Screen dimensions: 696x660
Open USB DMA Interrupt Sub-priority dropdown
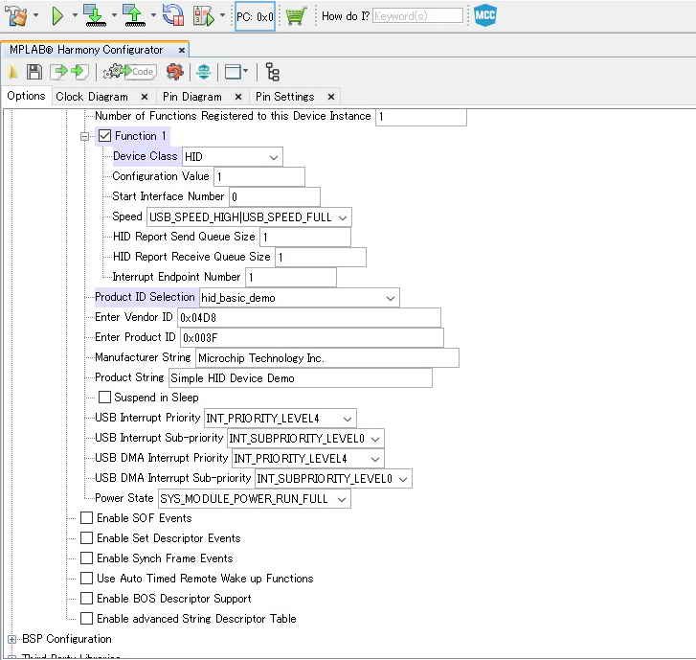pos(334,478)
